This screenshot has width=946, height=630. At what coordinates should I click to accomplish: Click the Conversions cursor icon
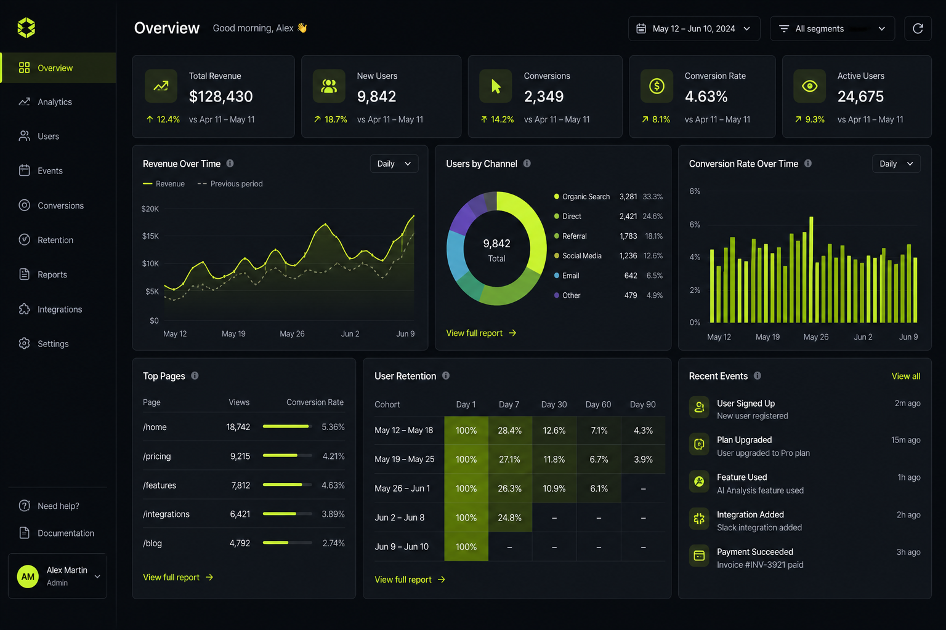coord(496,86)
